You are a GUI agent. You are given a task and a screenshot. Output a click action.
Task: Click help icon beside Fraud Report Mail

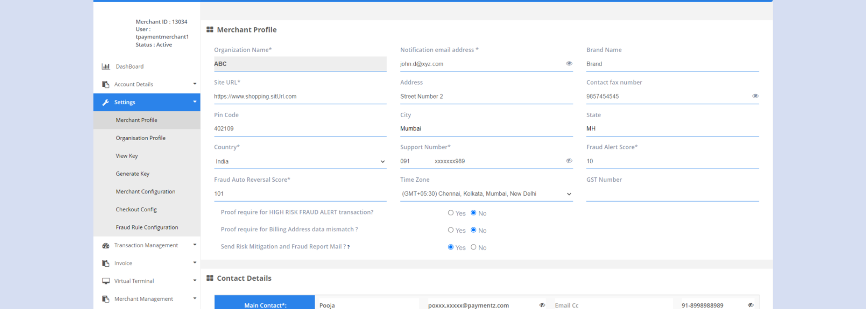(348, 247)
